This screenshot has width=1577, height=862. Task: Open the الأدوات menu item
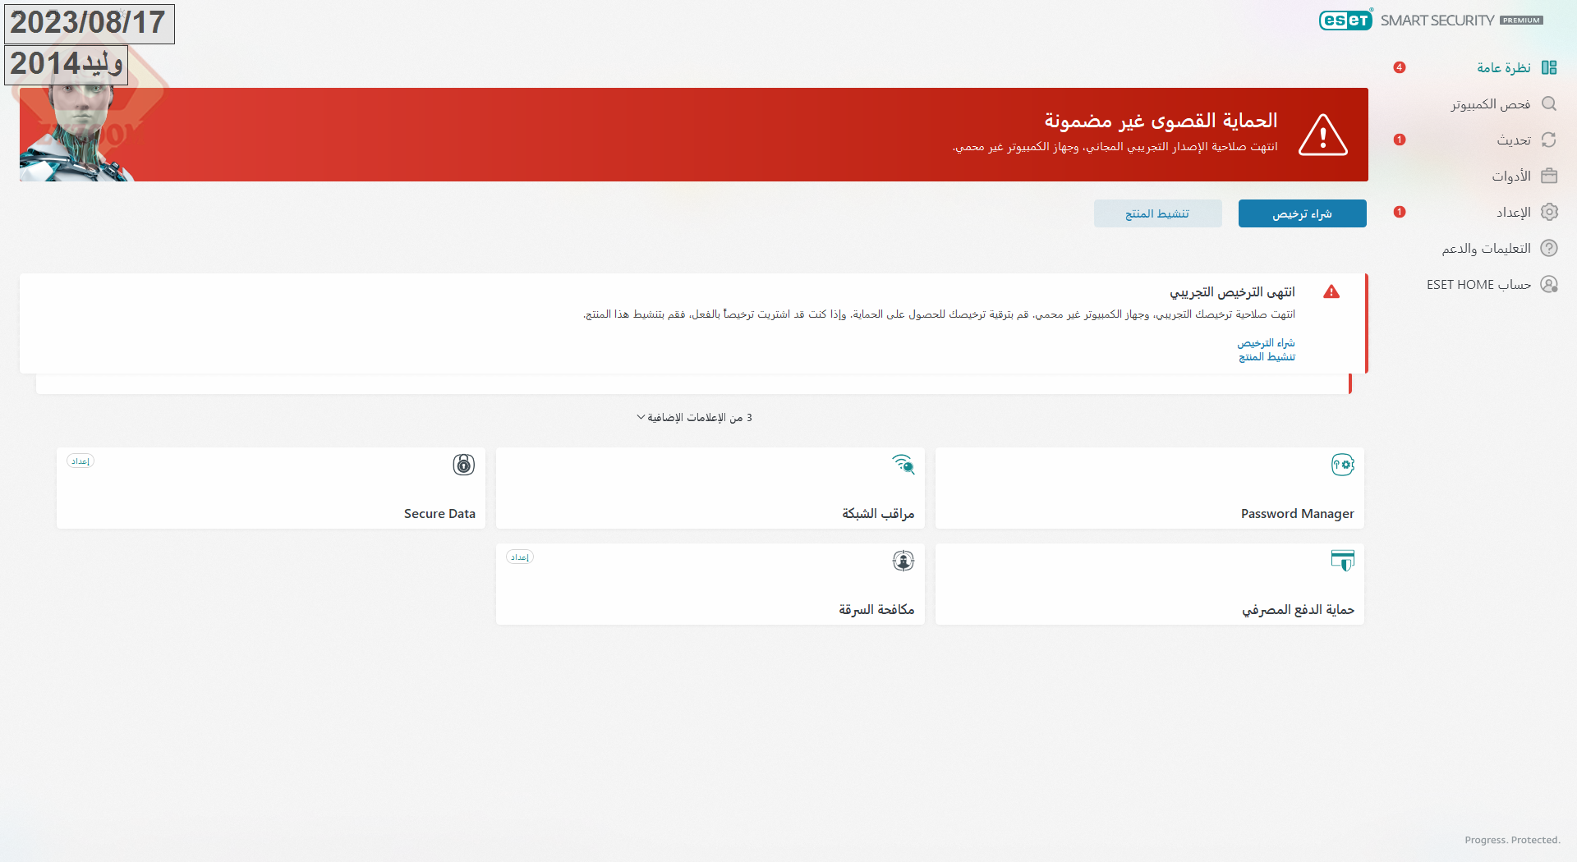[x=1511, y=176]
